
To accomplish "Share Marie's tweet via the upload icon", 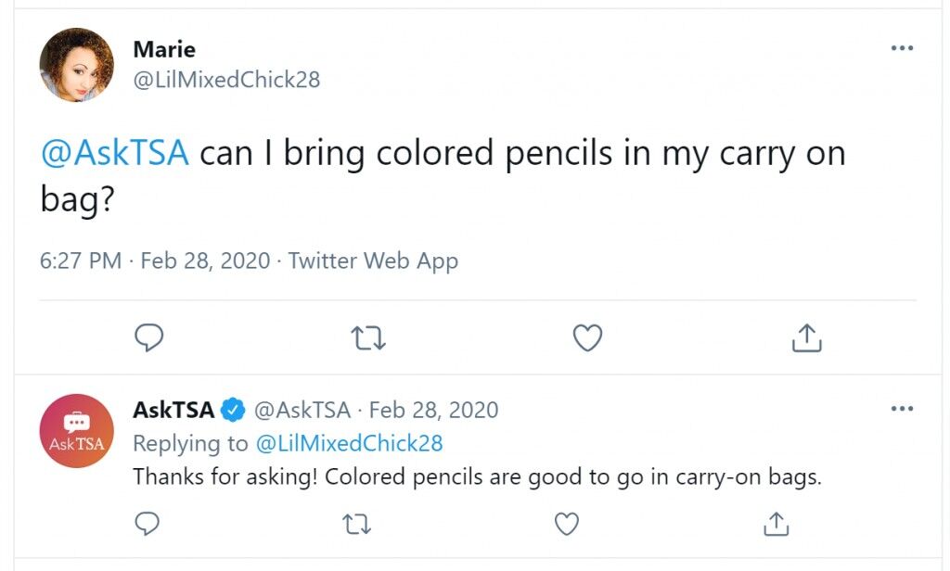I will (x=806, y=338).
